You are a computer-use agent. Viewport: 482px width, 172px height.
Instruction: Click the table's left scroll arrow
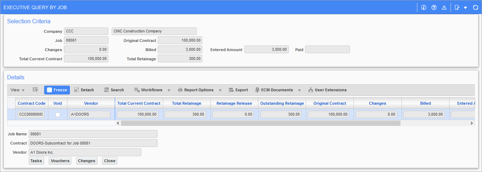(x=118, y=123)
